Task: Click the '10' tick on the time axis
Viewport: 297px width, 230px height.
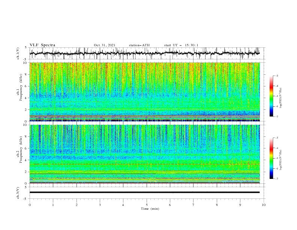Action: click(x=264, y=205)
